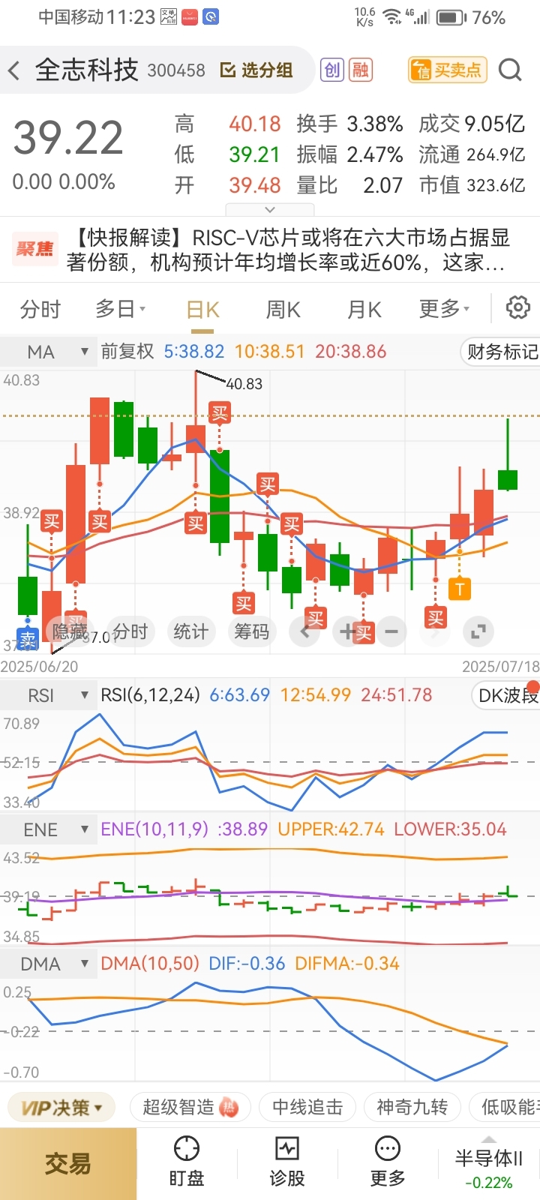
Task: Tap ENE(10,11,9) parameter label
Action: 154,829
